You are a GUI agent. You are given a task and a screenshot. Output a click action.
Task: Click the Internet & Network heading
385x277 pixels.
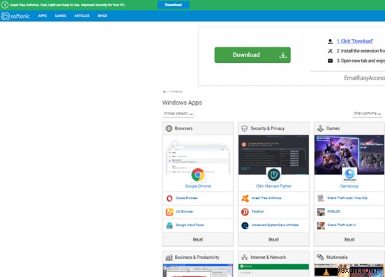[x=268, y=257]
